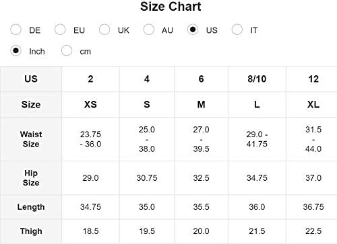The image size is (337, 244).
Task: Click the L size cell
Action: tap(257, 104)
